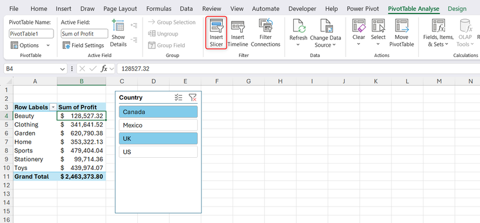Switch to the Formulas tab
480x223 pixels.
158,9
